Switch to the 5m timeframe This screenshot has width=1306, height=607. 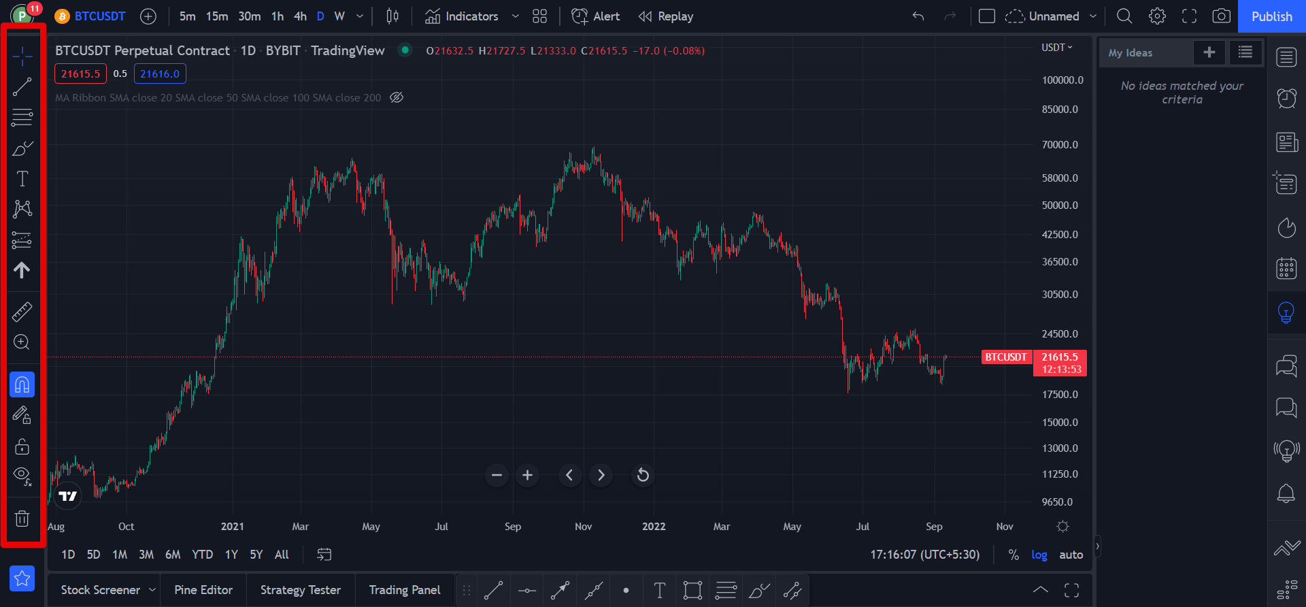pyautogui.click(x=188, y=16)
